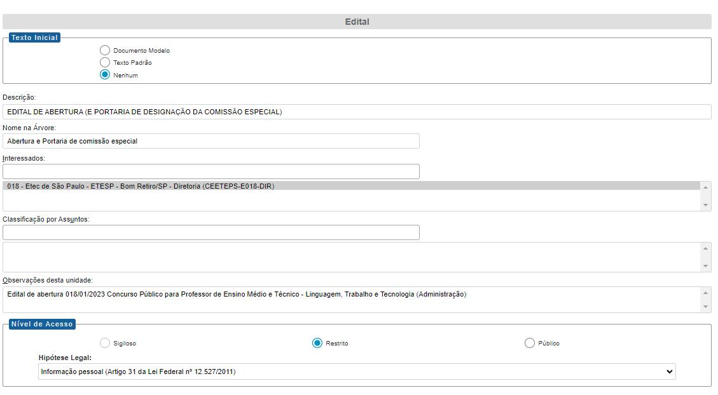Screen dimensions: 718x395
Task: Click the Nome na Árvore field
Action: (x=211, y=141)
